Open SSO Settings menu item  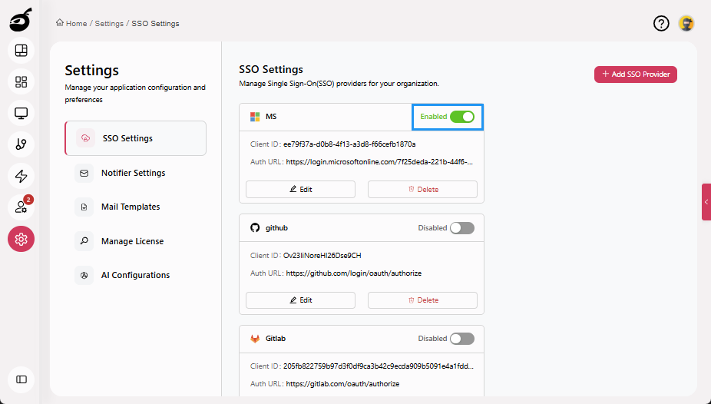click(136, 138)
